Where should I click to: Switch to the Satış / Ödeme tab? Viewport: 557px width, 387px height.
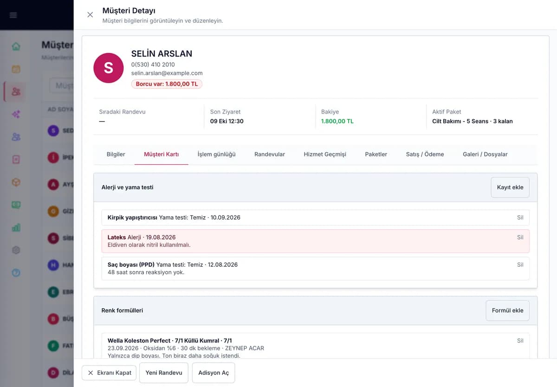(425, 154)
